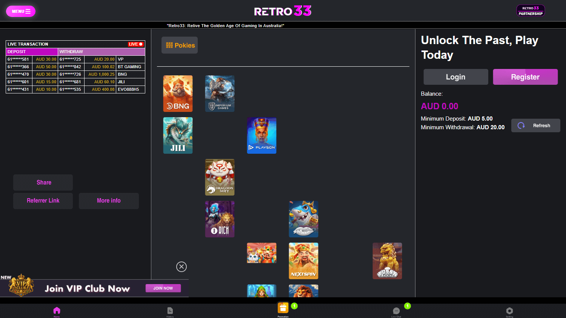
Task: Open the Retro33 Partnership badge
Action: (531, 11)
